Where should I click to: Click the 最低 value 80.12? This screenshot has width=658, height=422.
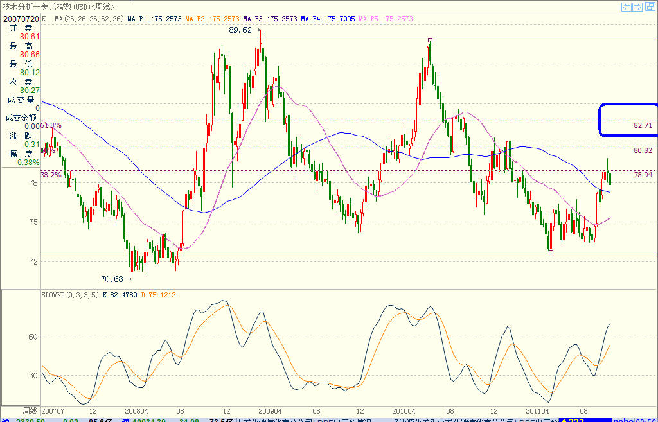[x=30, y=73]
